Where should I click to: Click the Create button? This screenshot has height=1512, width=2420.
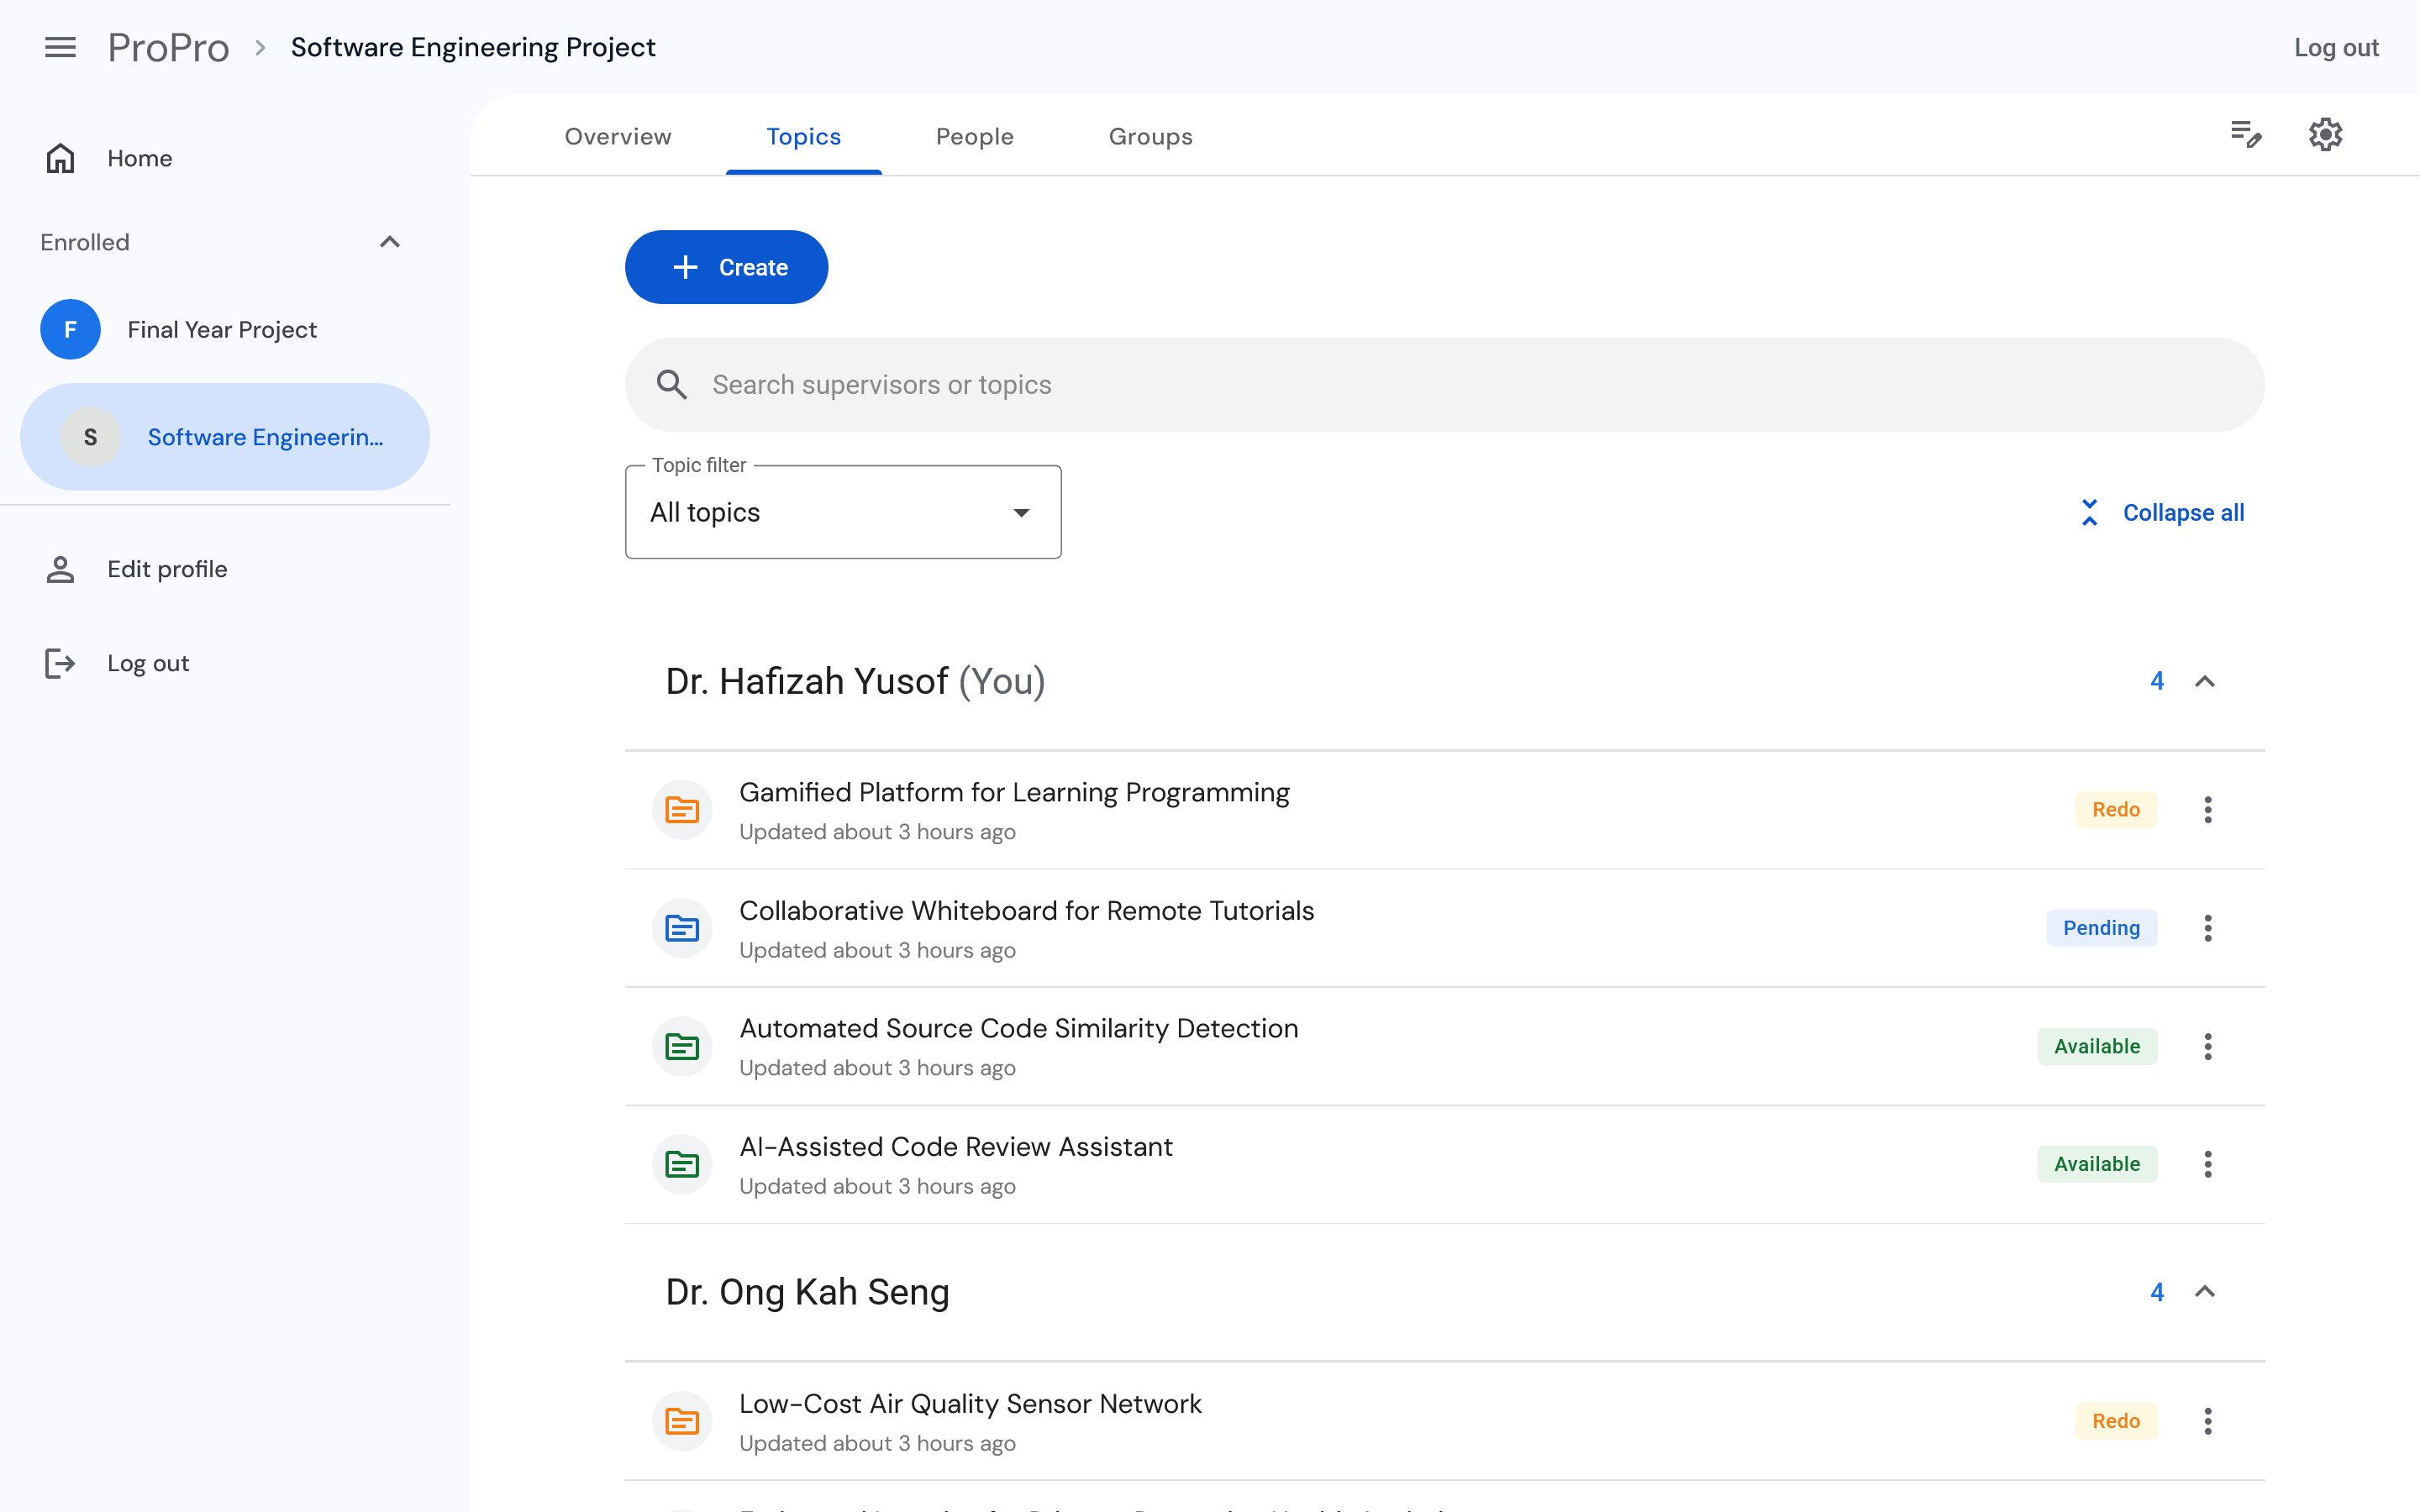pyautogui.click(x=726, y=267)
